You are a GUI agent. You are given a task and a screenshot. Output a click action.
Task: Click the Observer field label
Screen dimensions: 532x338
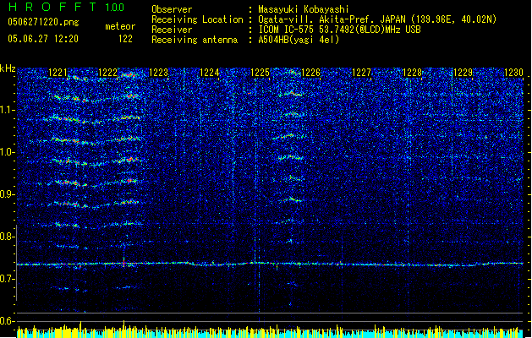(x=172, y=9)
